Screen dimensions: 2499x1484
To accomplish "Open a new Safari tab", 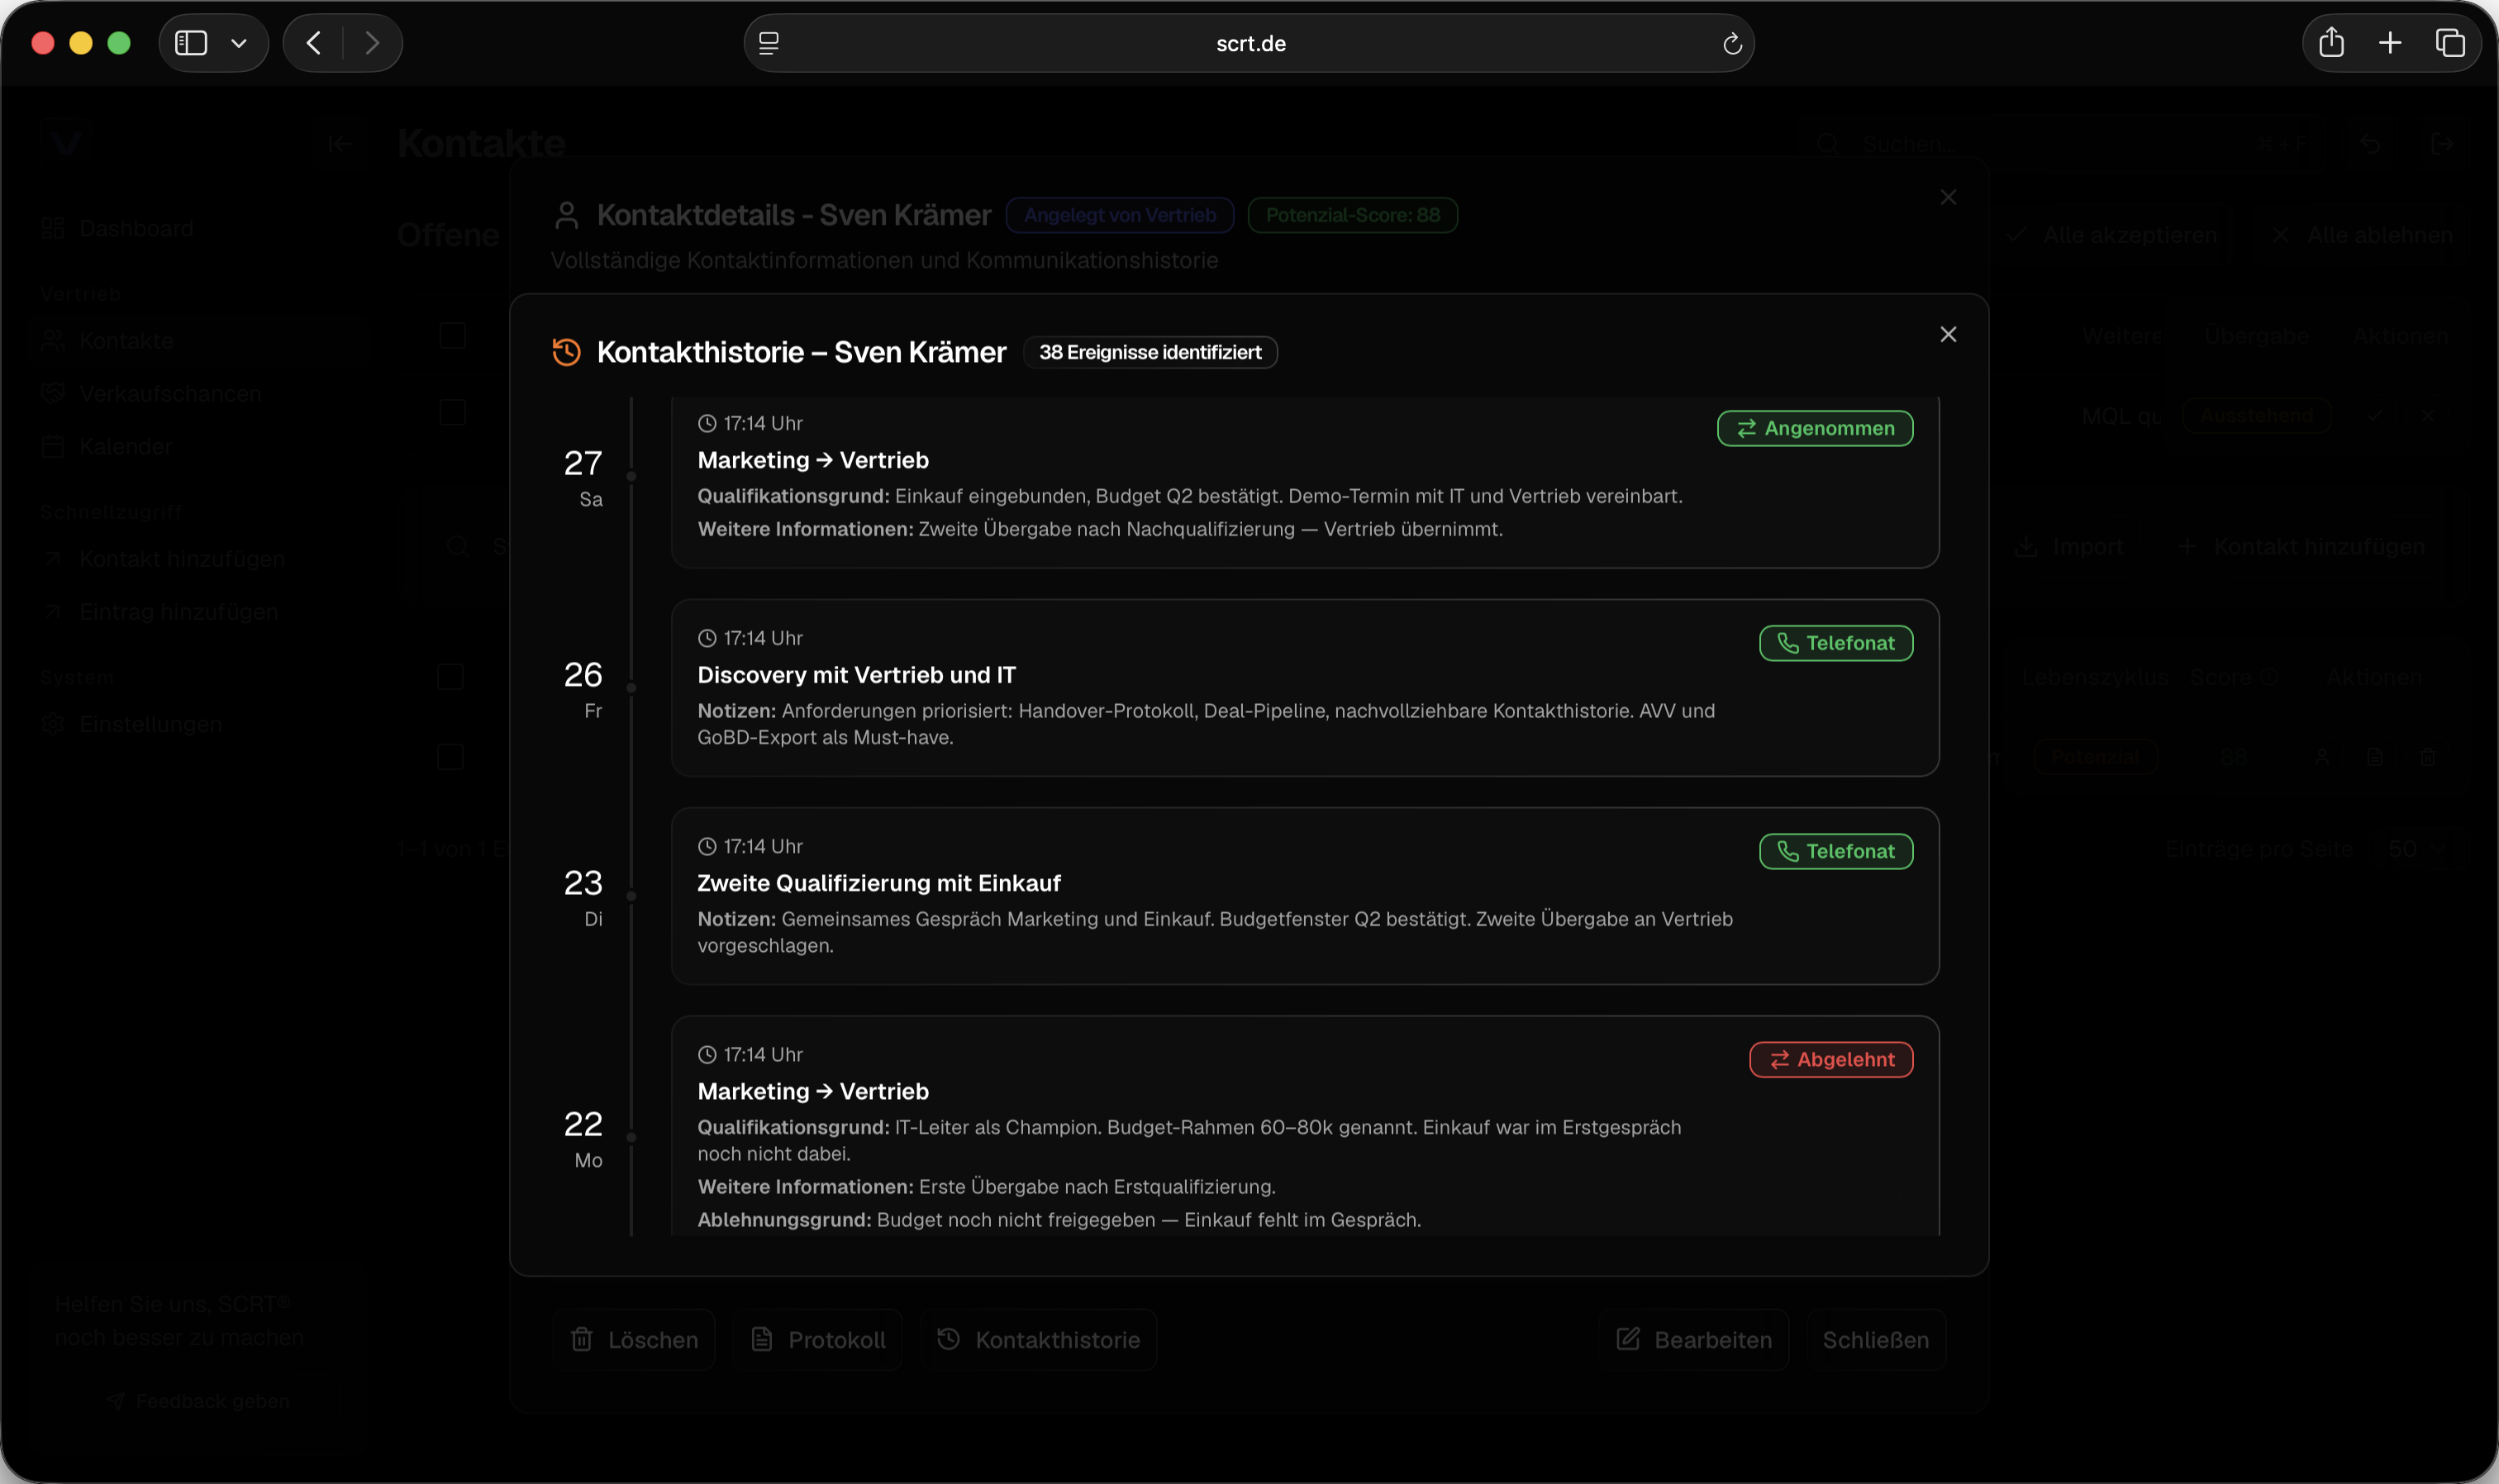I will [2390, 43].
